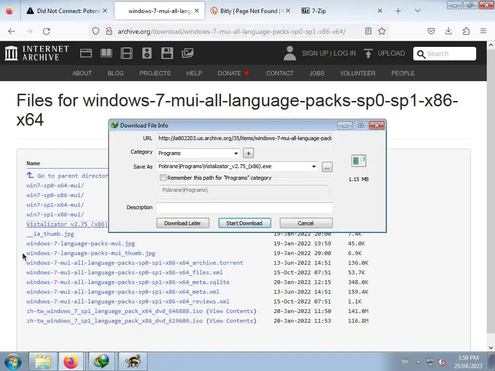This screenshot has height=371, width=495.
Task: Open the tracking protection shield icon
Action: (x=96, y=31)
